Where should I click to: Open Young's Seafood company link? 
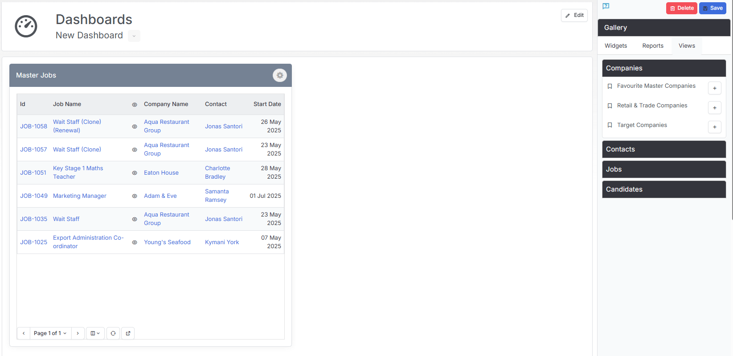[x=167, y=242]
